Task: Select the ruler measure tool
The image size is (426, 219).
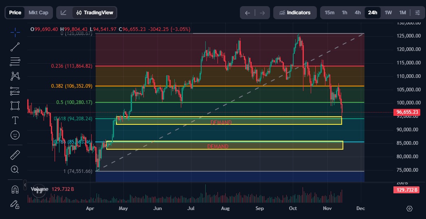Action: click(15, 155)
